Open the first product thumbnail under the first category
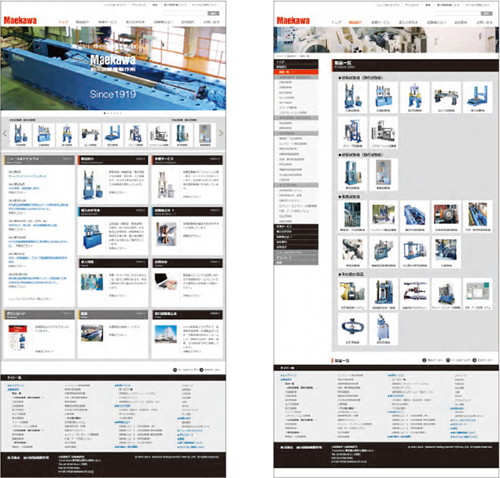 pyautogui.click(x=352, y=97)
